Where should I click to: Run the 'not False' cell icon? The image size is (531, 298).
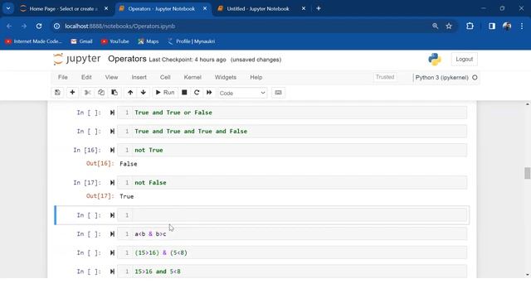tap(112, 183)
